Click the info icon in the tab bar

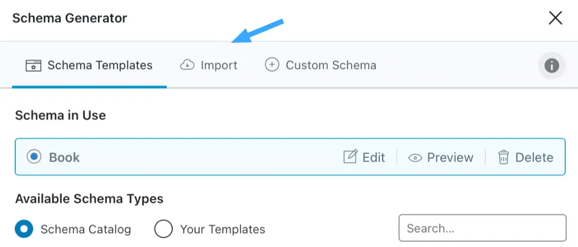[551, 66]
